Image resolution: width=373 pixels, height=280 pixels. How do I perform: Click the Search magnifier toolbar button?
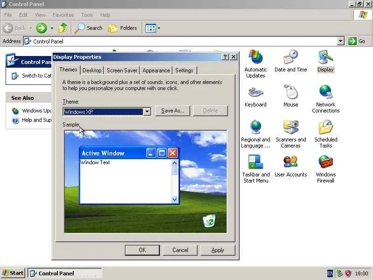click(x=88, y=28)
